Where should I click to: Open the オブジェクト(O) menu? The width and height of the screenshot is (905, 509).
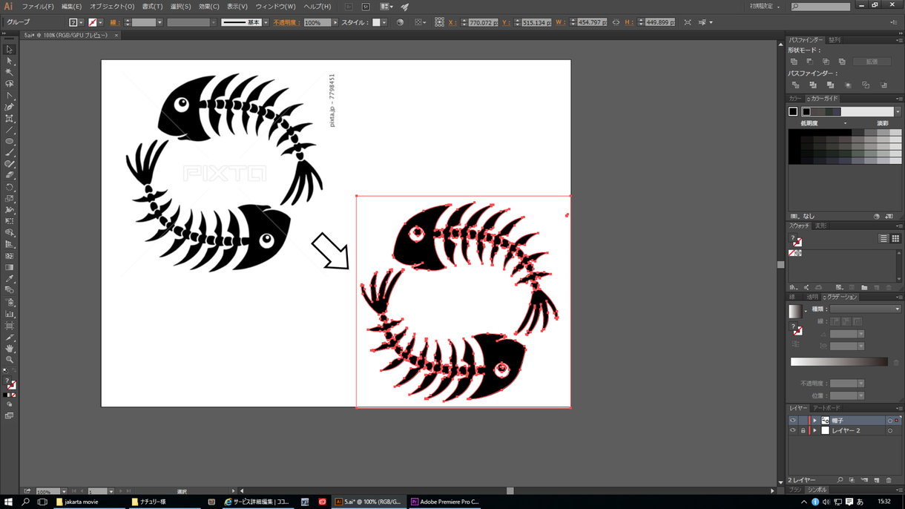112,7
